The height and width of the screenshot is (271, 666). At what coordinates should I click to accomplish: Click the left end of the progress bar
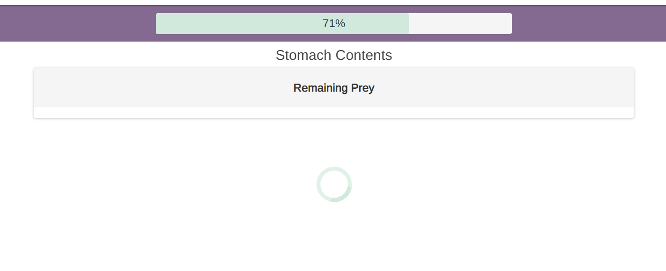(158, 23)
